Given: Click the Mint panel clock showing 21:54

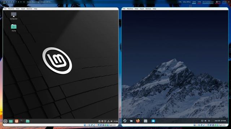Looking at the screenshot, I should [x=115, y=121].
